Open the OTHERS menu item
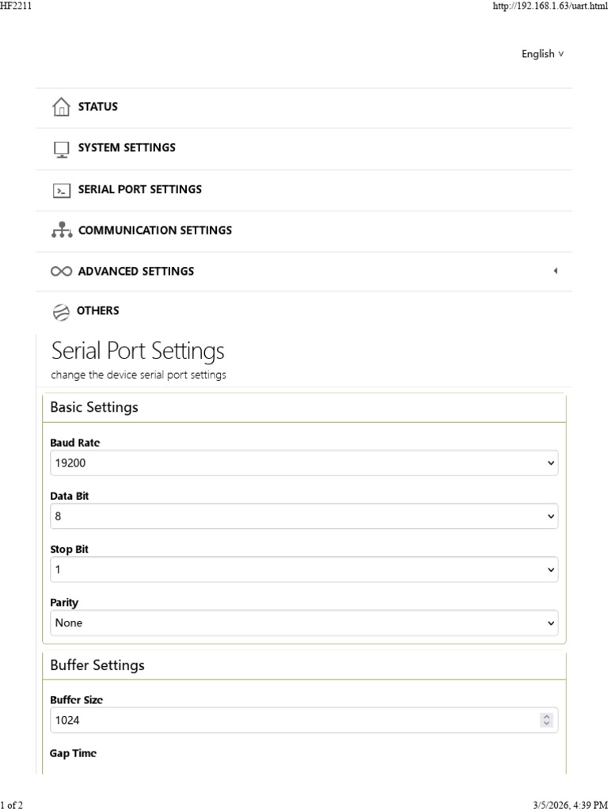608x811 pixels. pyautogui.click(x=304, y=311)
